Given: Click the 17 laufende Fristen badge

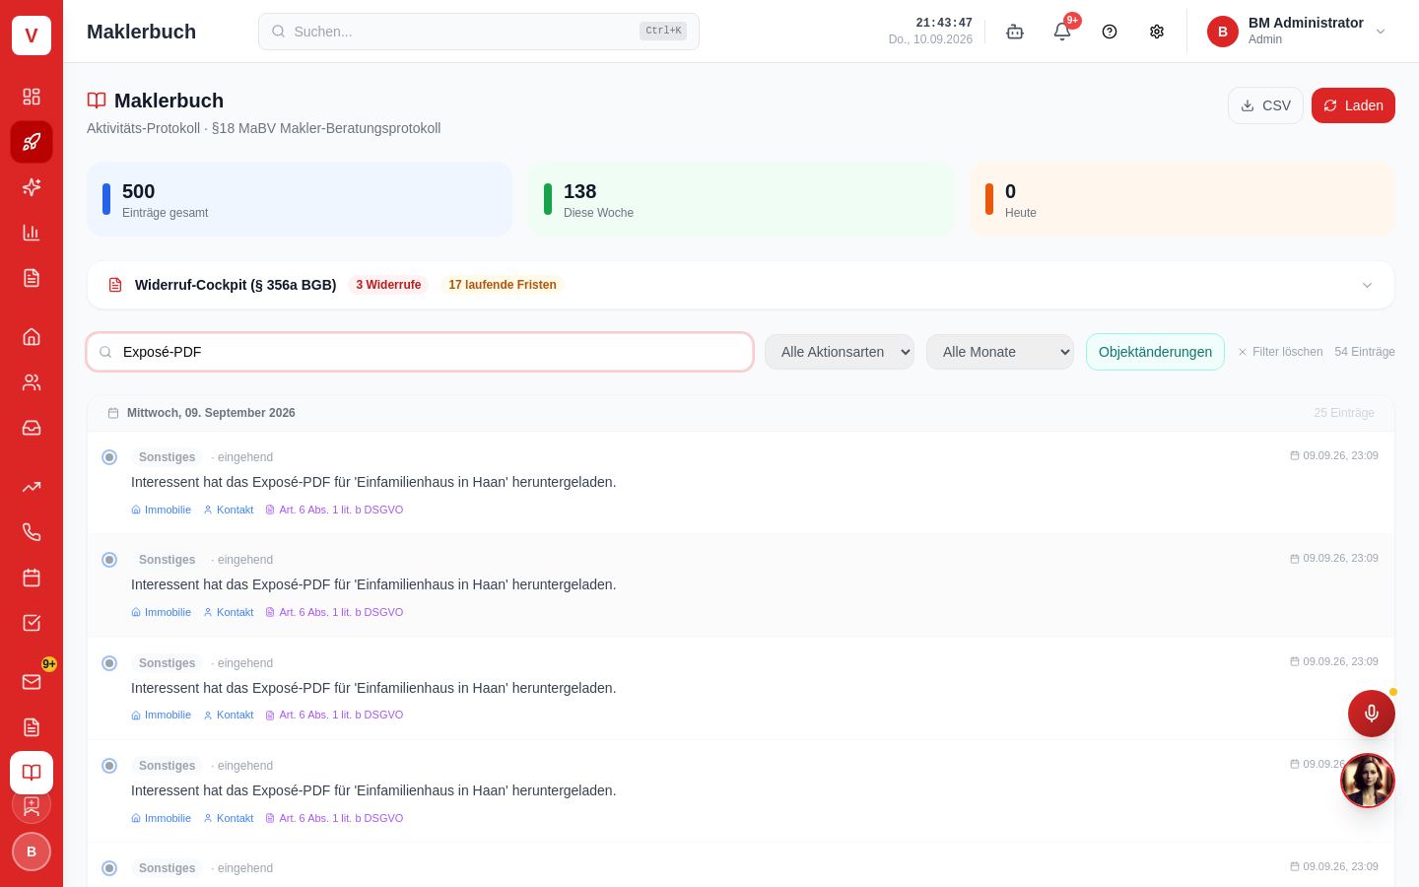Looking at the screenshot, I should click(x=503, y=285).
